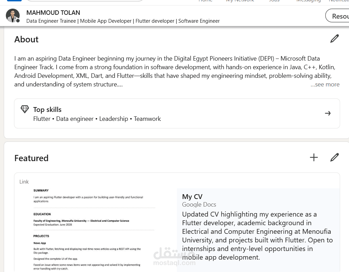Click the Link label on featured card
This screenshot has width=349, height=272.
24,182
